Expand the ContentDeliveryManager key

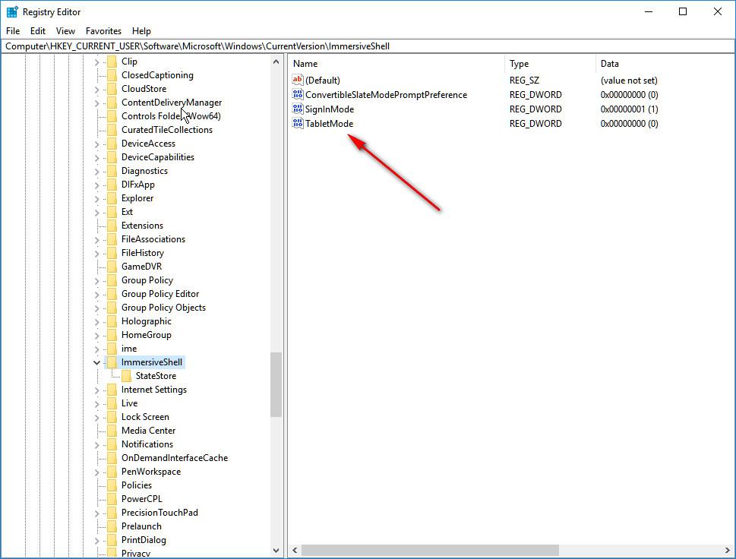96,103
